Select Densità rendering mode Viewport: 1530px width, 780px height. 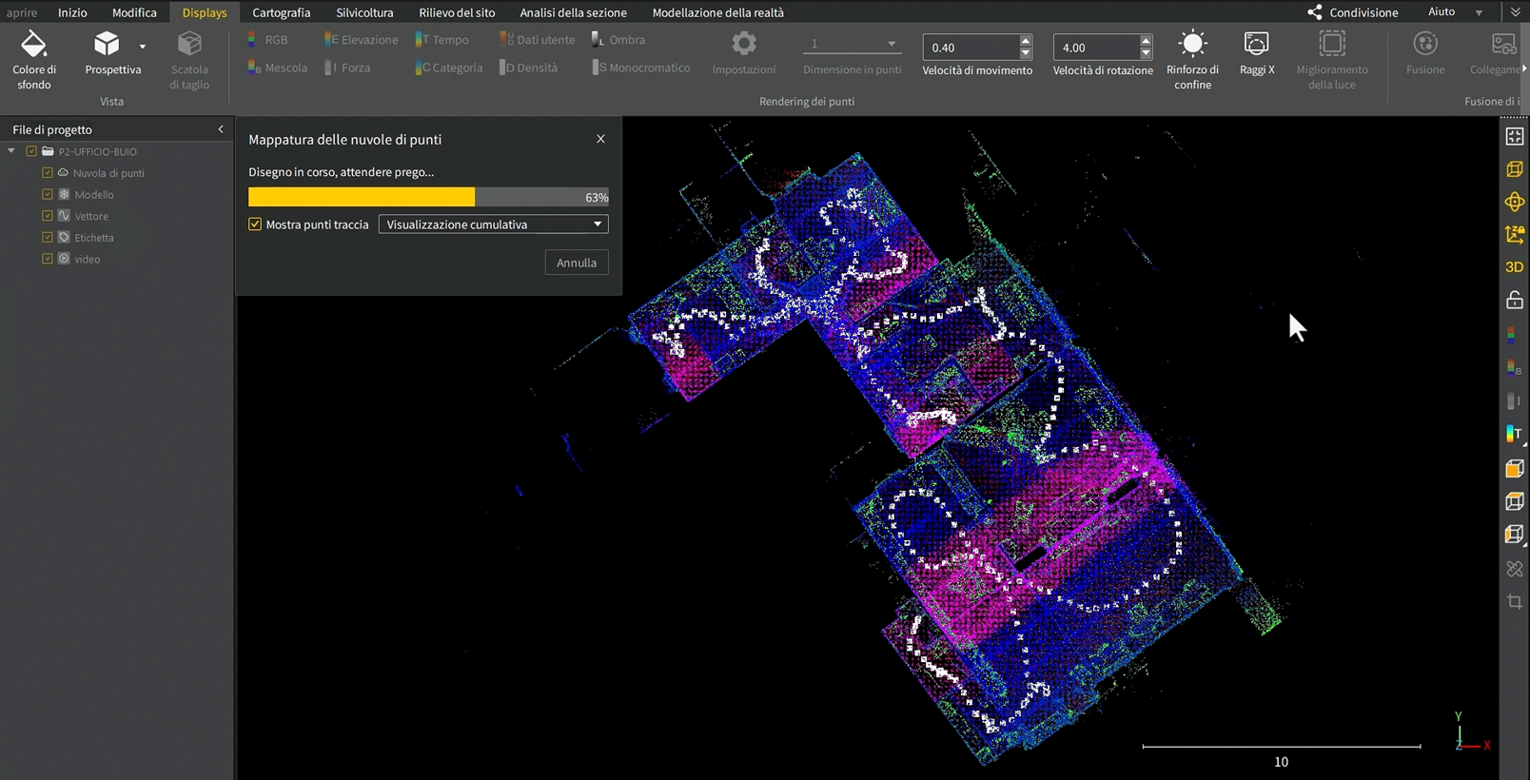(x=528, y=68)
